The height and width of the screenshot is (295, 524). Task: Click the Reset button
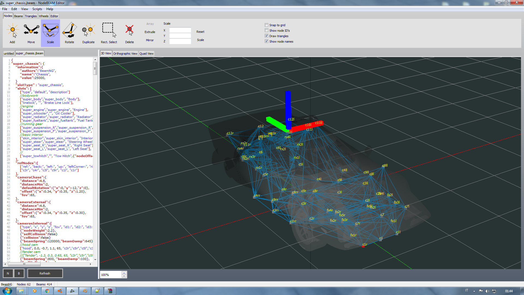click(200, 32)
